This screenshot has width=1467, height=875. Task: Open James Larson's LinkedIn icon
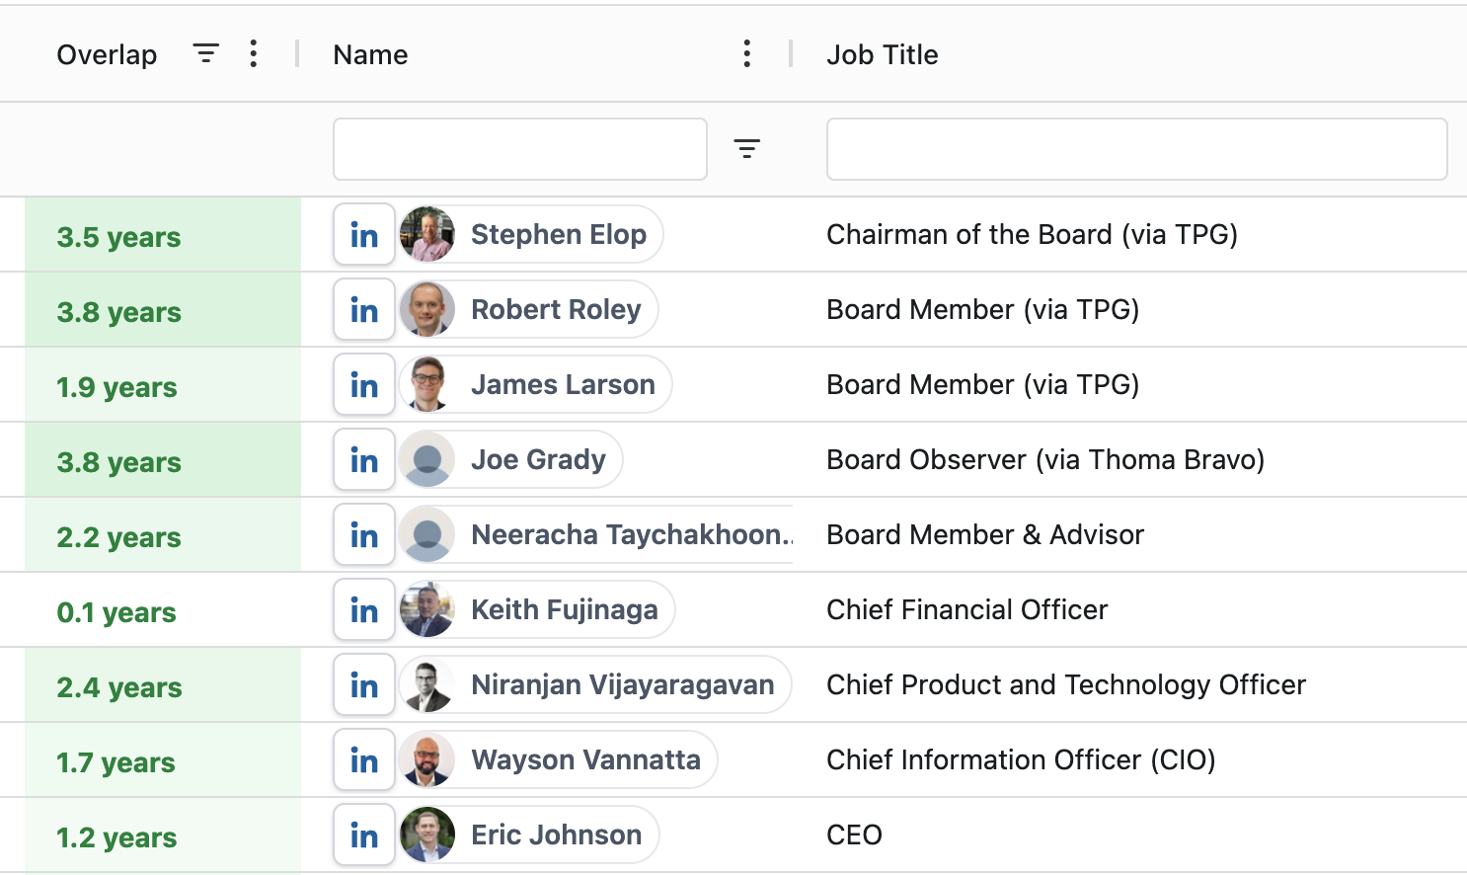point(363,385)
